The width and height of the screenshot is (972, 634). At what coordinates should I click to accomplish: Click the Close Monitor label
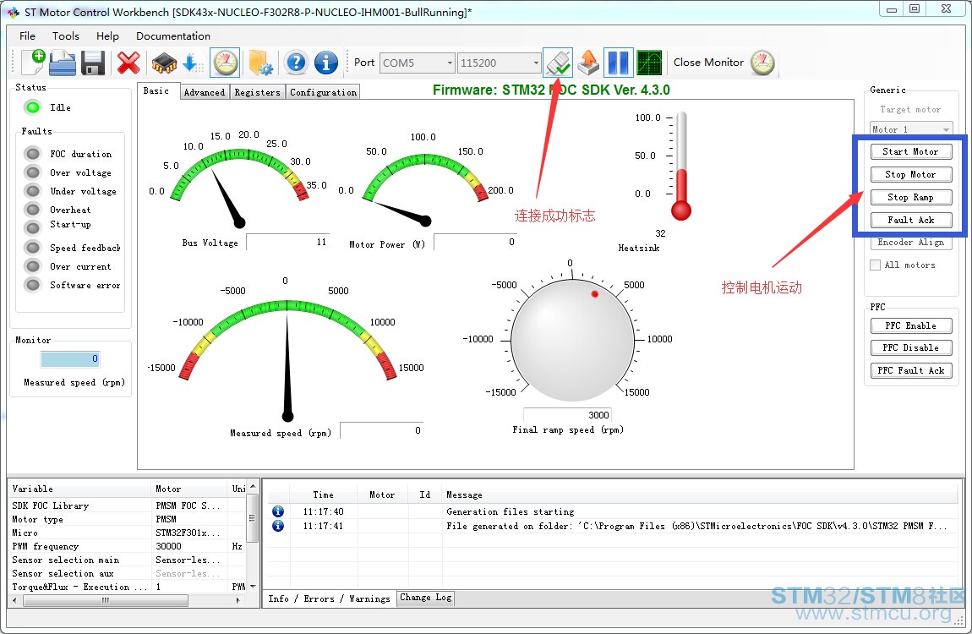pos(708,63)
